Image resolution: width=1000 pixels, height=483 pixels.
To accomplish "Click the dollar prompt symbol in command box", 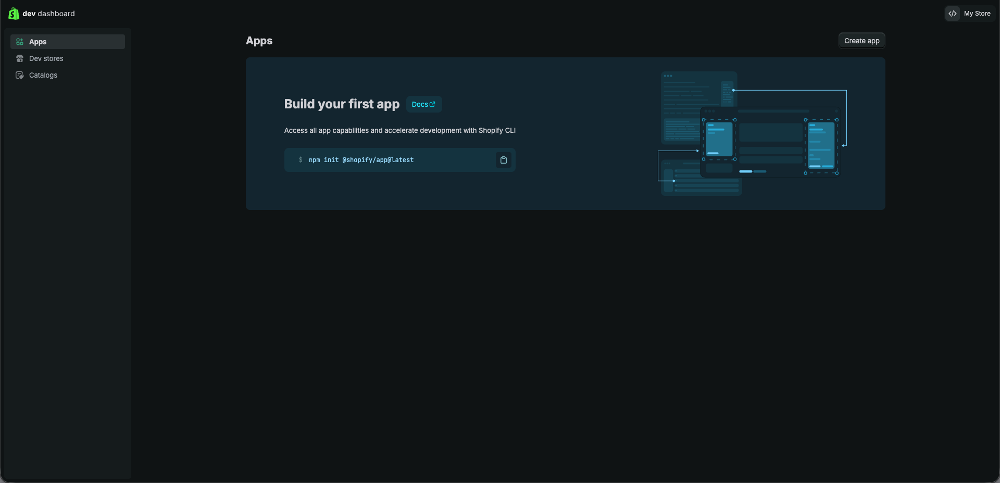I will coord(301,160).
